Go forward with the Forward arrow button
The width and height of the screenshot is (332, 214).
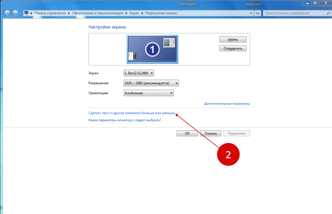(15, 13)
